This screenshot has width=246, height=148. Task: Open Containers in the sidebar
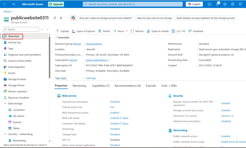point(19,110)
